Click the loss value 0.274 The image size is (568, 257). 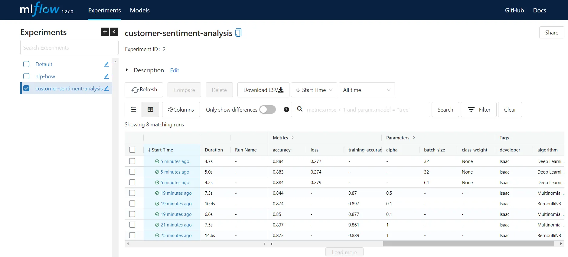[x=316, y=172]
